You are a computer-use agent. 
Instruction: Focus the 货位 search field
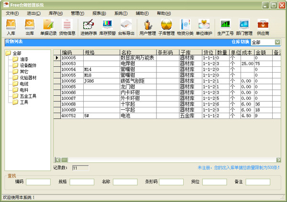pos(215,182)
